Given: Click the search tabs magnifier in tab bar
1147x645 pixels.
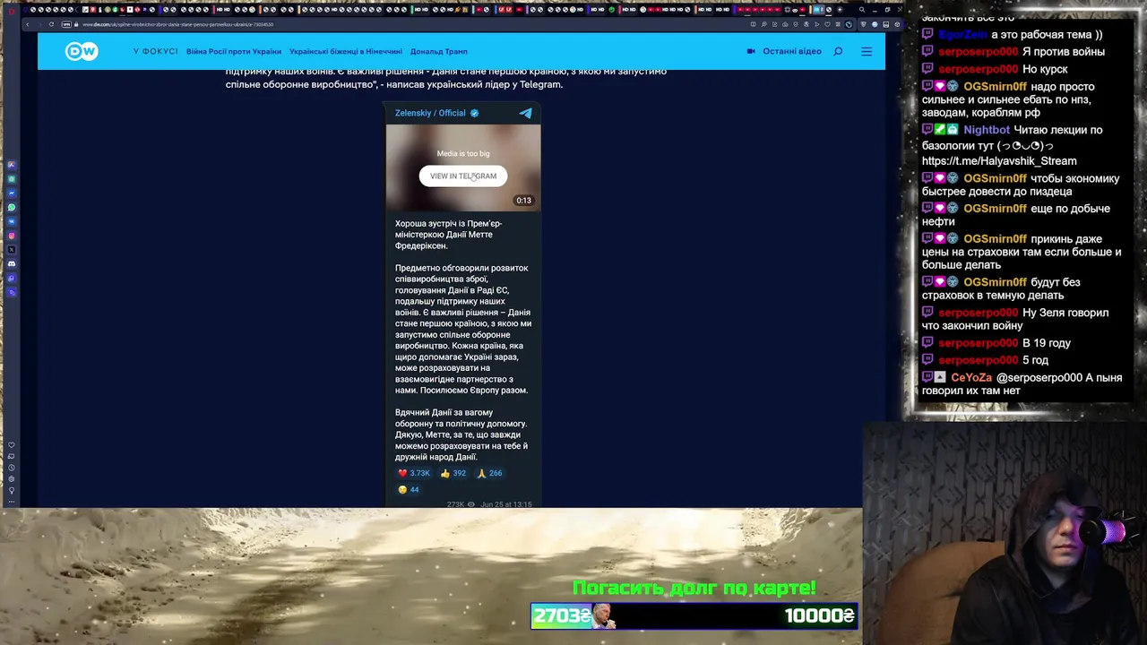Looking at the screenshot, I should tap(862, 10).
